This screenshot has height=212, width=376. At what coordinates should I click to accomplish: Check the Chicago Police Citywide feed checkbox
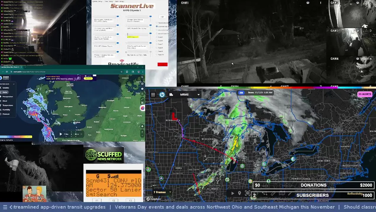click(126, 17)
